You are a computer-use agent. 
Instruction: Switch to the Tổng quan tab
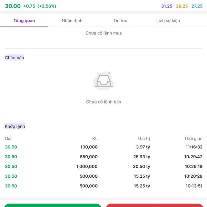click(24, 21)
